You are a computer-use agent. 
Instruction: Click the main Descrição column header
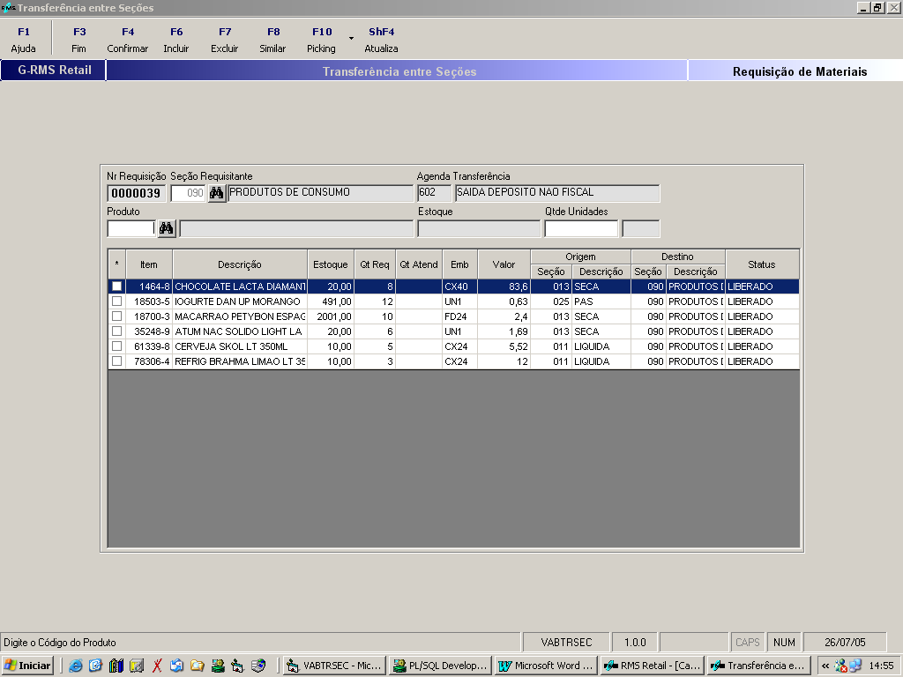pyautogui.click(x=240, y=264)
